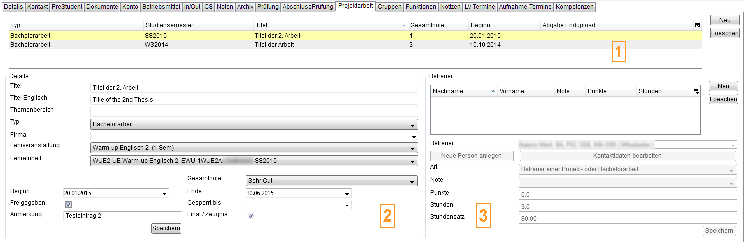744x242 pixels.
Task: Open the Gesperrt bis date dropdown
Action: [347, 205]
